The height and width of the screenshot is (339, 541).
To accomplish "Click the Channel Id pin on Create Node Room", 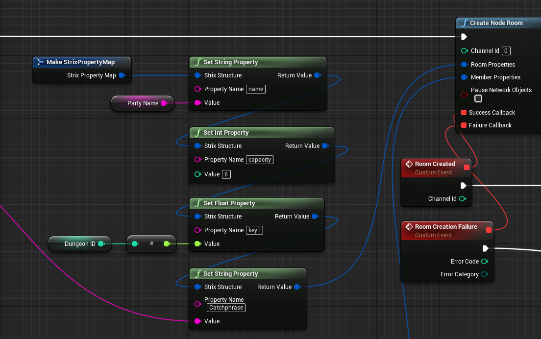I will [x=465, y=50].
